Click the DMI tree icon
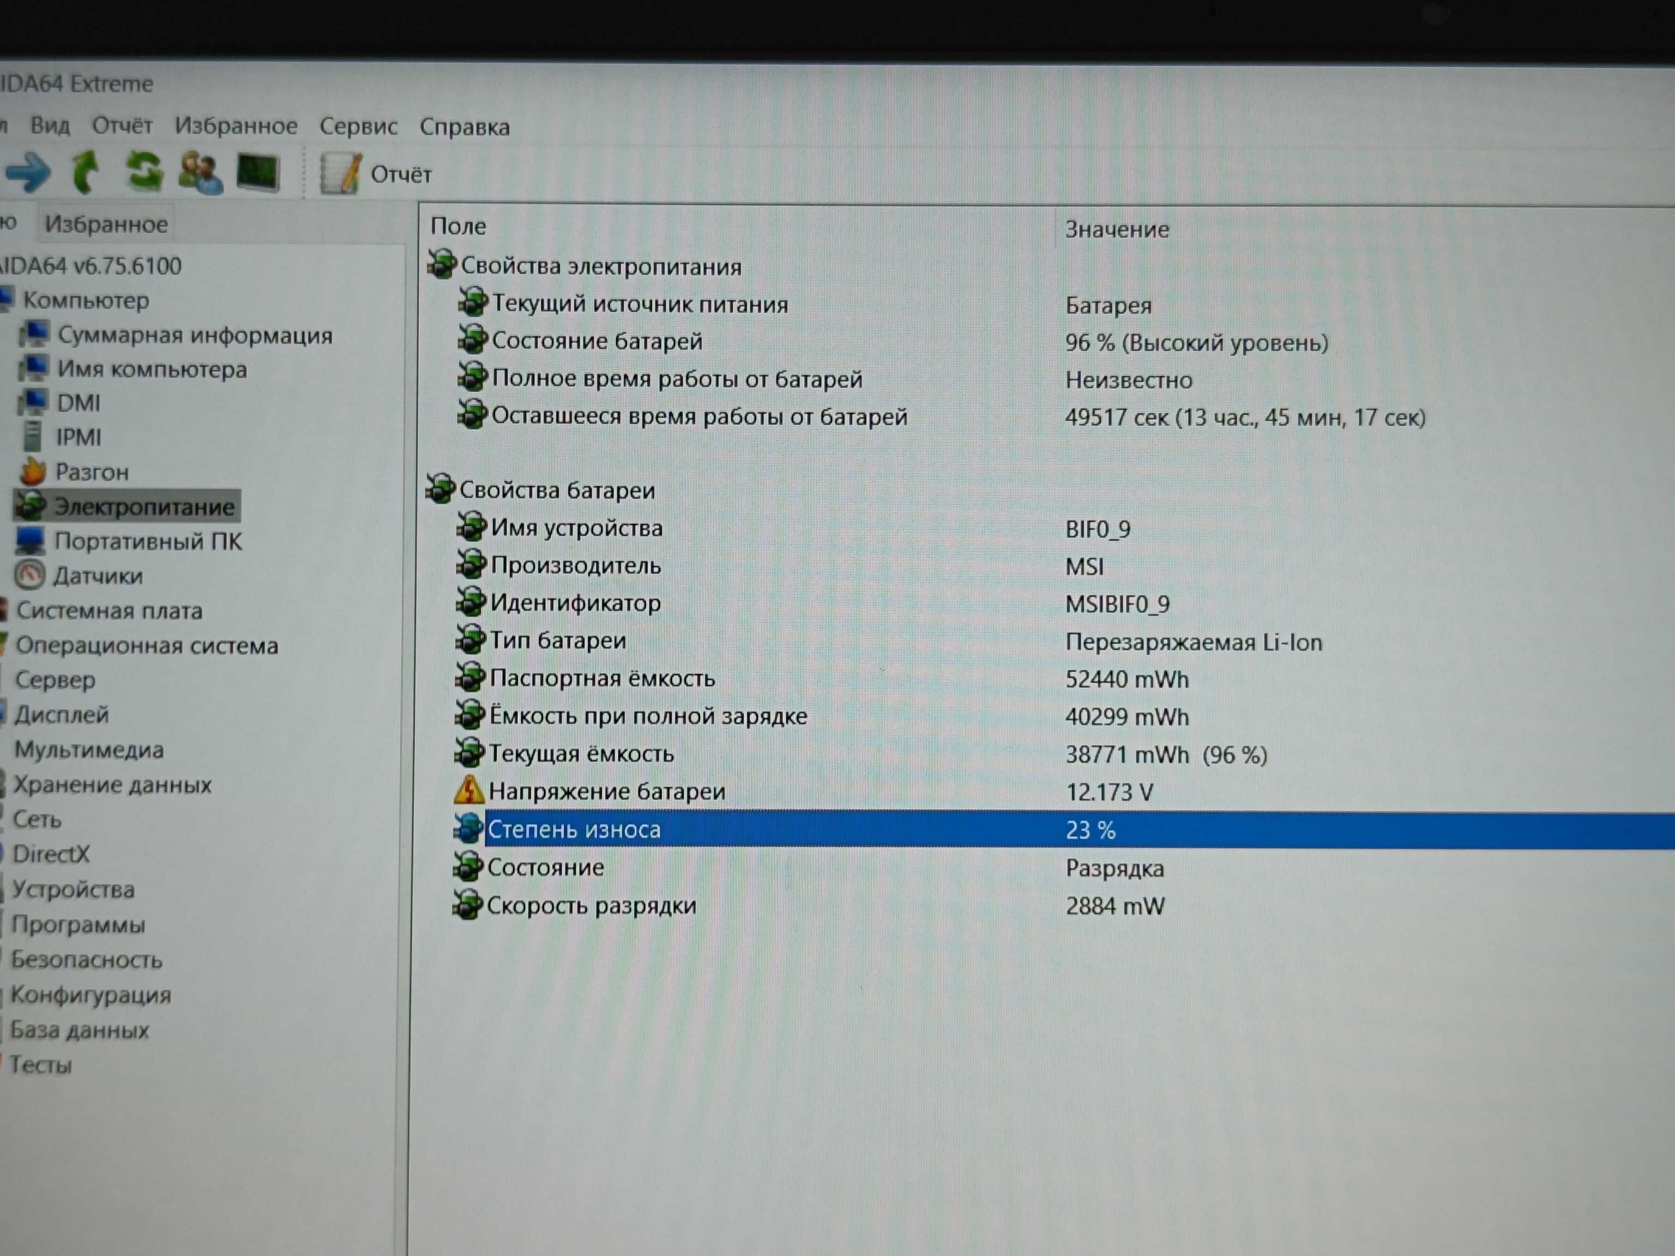This screenshot has width=1675, height=1256. [34, 402]
